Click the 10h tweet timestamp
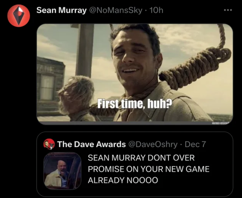Screen dimensions: 242x198 click(156, 10)
